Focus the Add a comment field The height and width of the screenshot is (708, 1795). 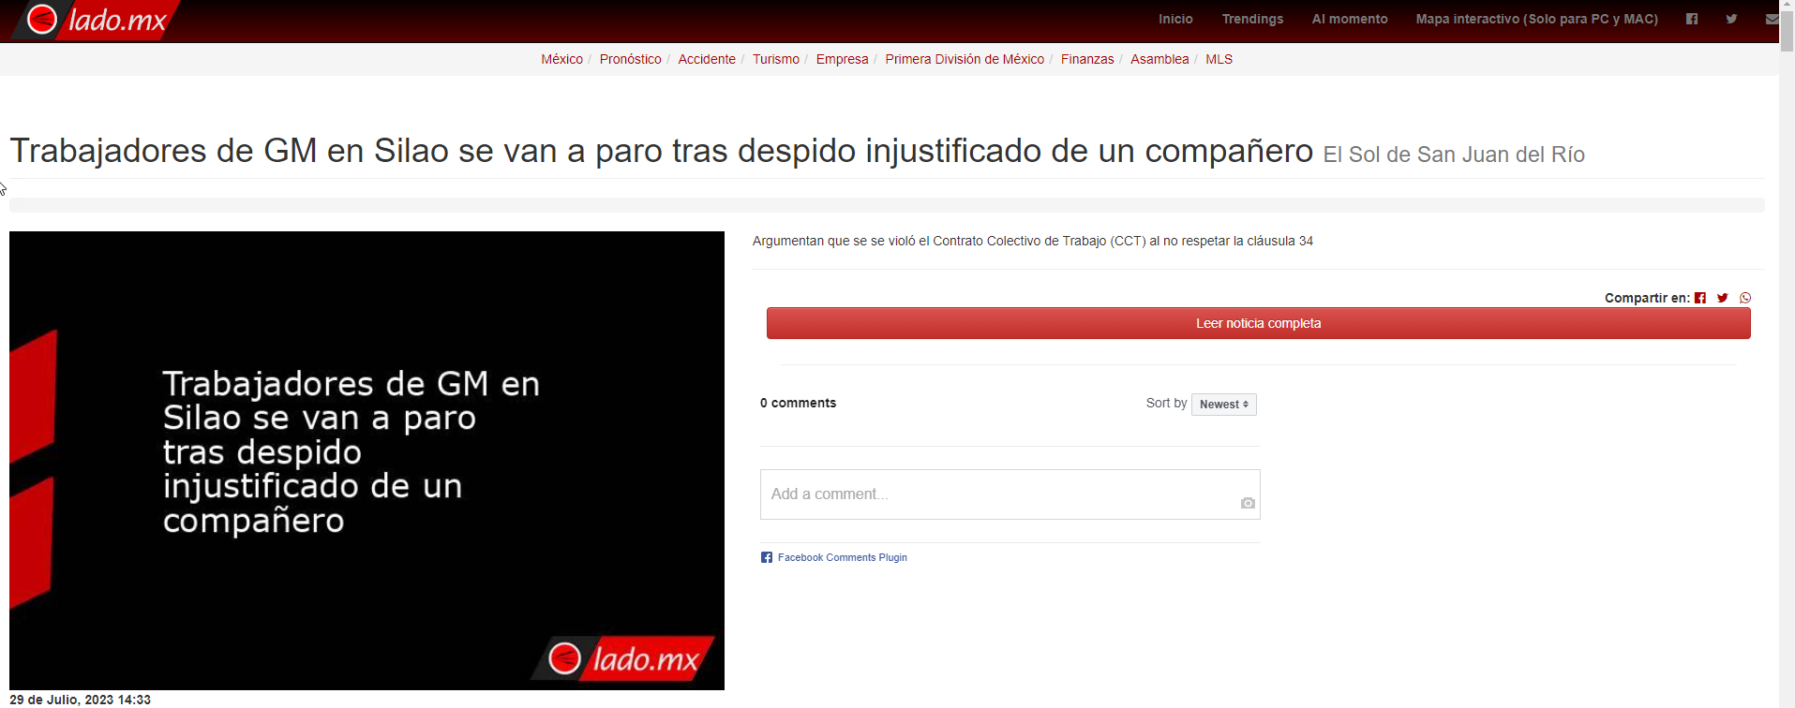(1010, 494)
